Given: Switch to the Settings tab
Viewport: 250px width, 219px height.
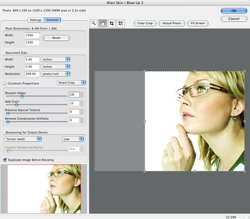Looking at the screenshot, I should coord(35,20).
